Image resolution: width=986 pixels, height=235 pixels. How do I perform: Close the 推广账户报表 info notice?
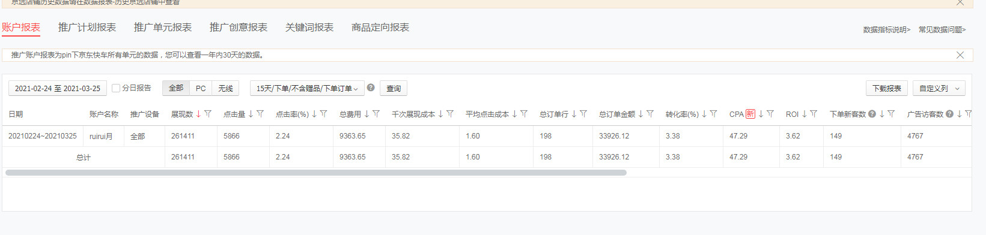point(960,55)
